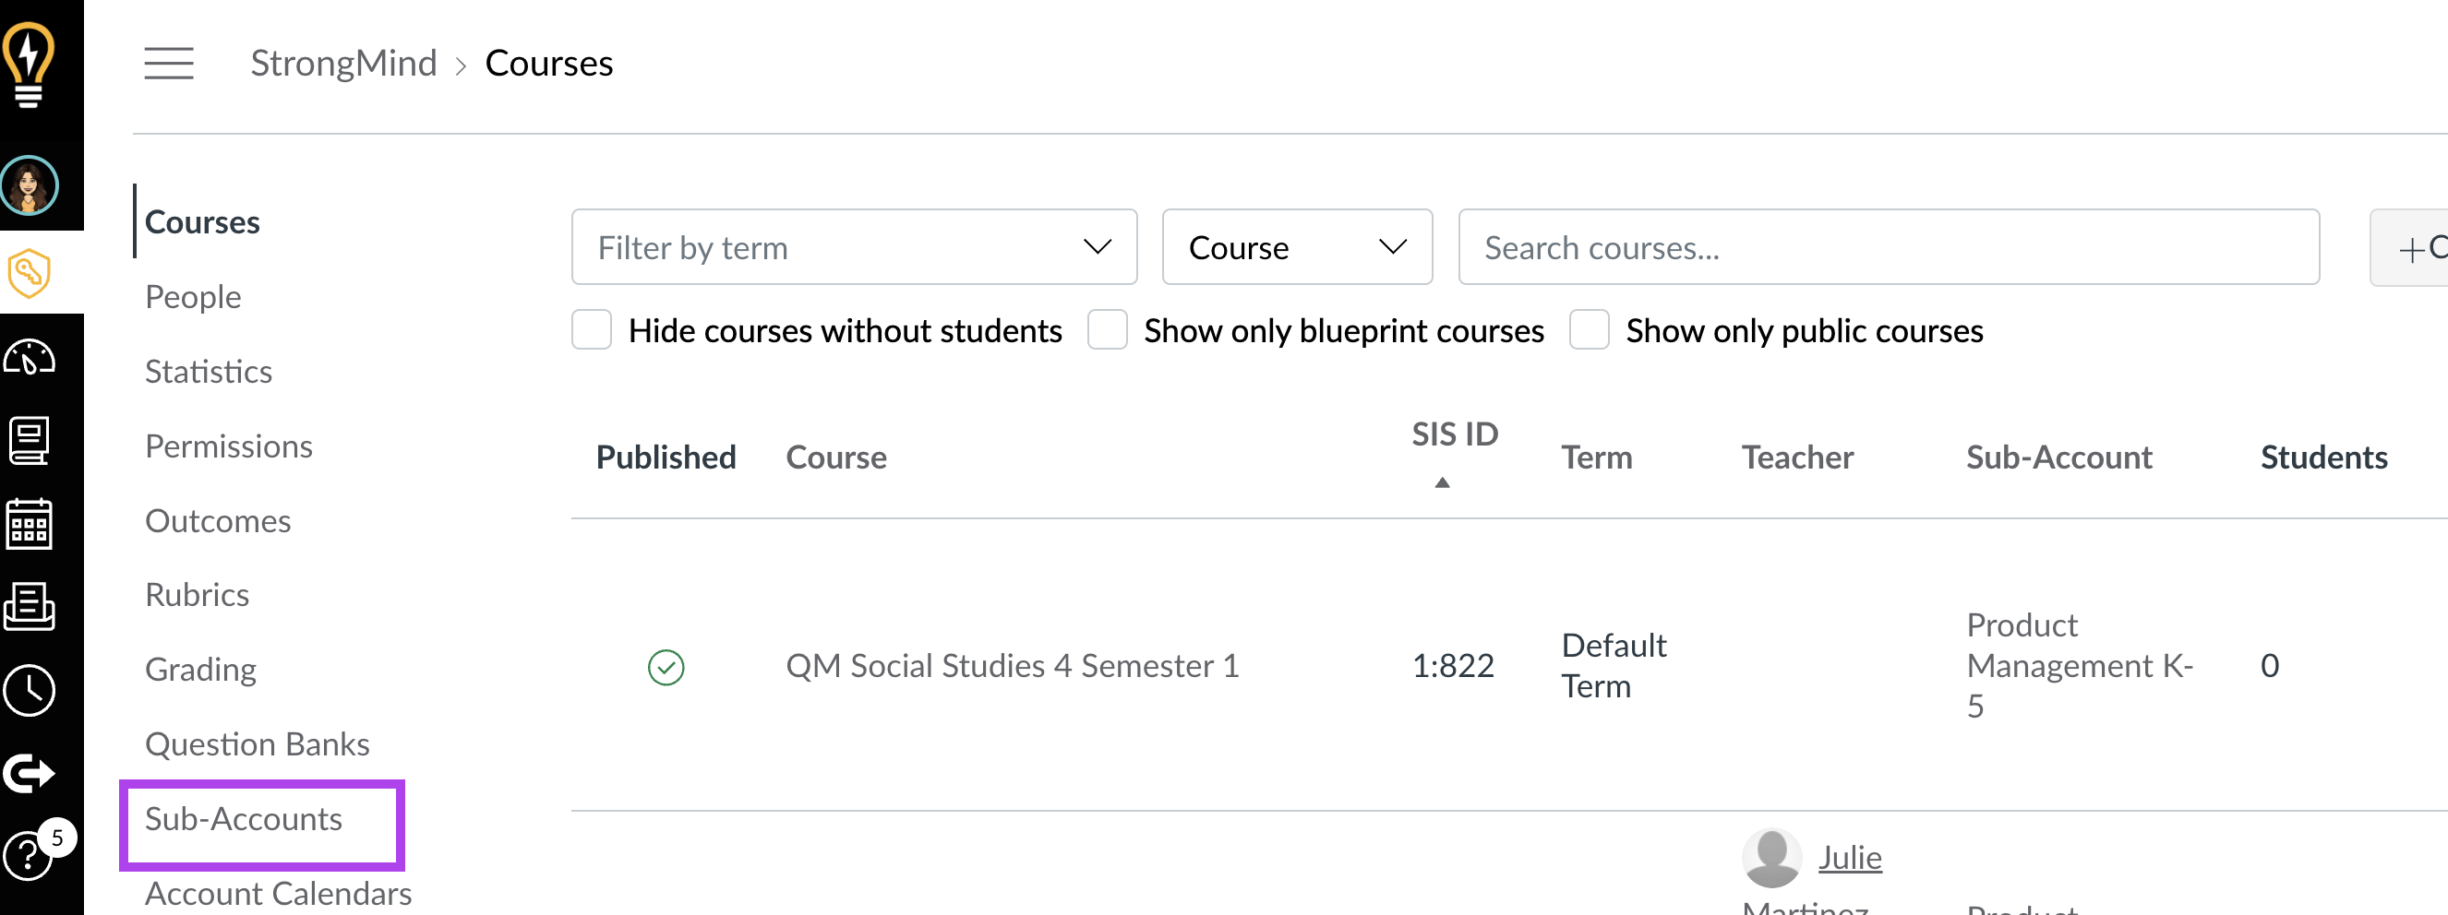Open the Dashboard speedometer icon

30,358
